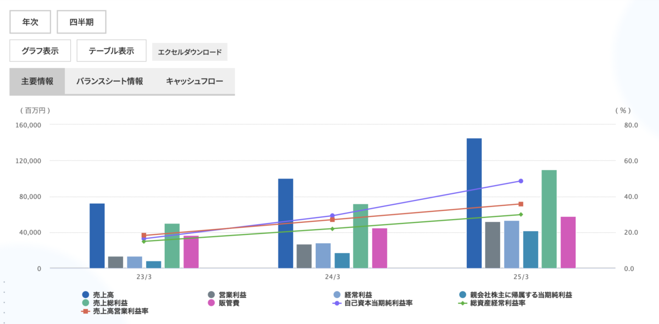The width and height of the screenshot is (659, 324).
Task: Select the 年次 period button
Action: 30,23
